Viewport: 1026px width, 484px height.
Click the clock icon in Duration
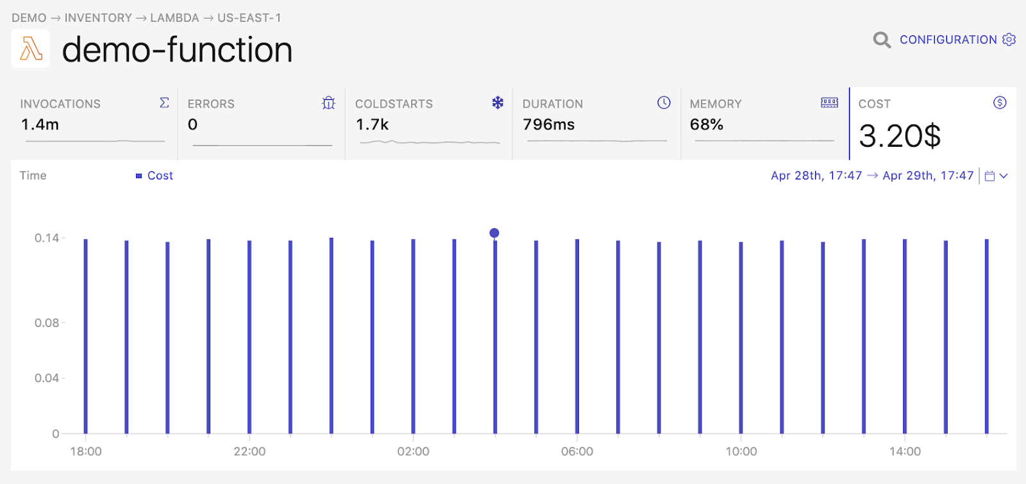(x=664, y=103)
